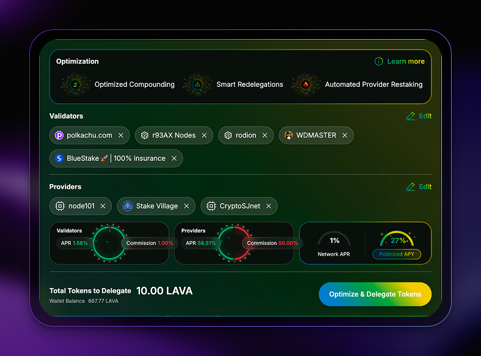Click the Smart Redelegations icon
The width and height of the screenshot is (481, 356).
pyautogui.click(x=197, y=84)
